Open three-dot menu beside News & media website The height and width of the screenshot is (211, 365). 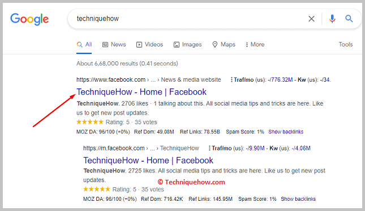point(231,80)
